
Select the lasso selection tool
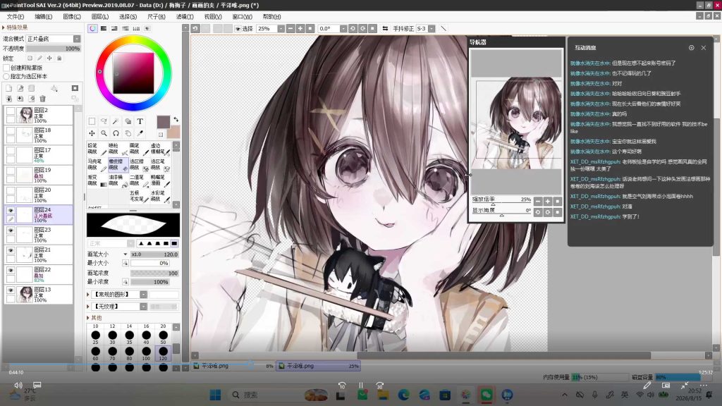[104, 121]
